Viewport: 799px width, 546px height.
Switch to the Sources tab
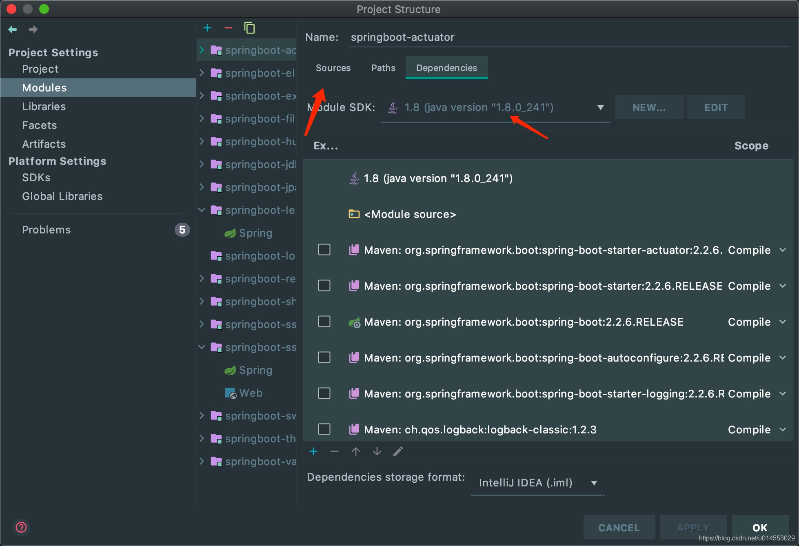333,68
